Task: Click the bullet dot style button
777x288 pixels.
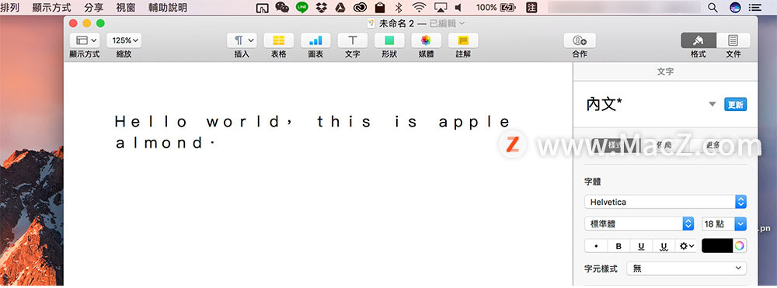Action: click(x=596, y=246)
